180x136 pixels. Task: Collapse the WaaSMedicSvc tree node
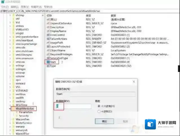10,109
